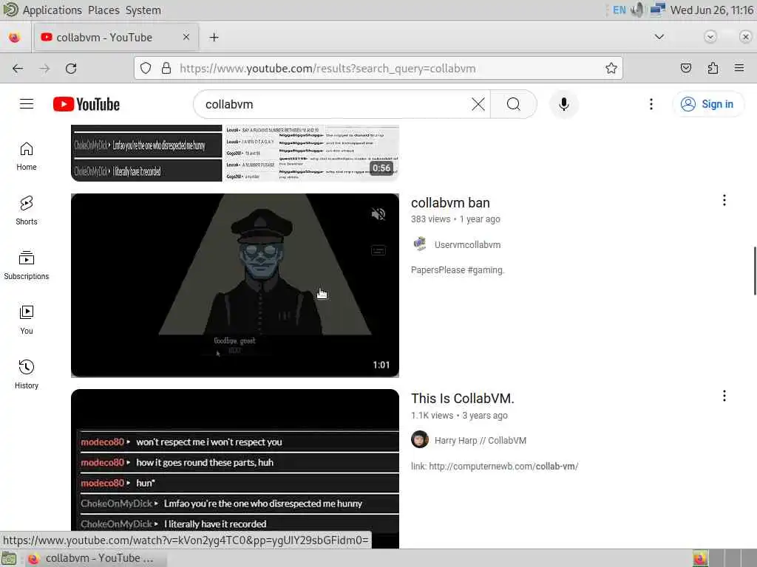757x567 pixels.
Task: Open Harry Harp channel avatar
Action: [x=420, y=440]
